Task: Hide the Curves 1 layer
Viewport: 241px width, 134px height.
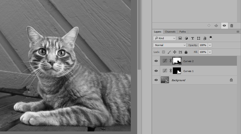Action: click(x=156, y=71)
